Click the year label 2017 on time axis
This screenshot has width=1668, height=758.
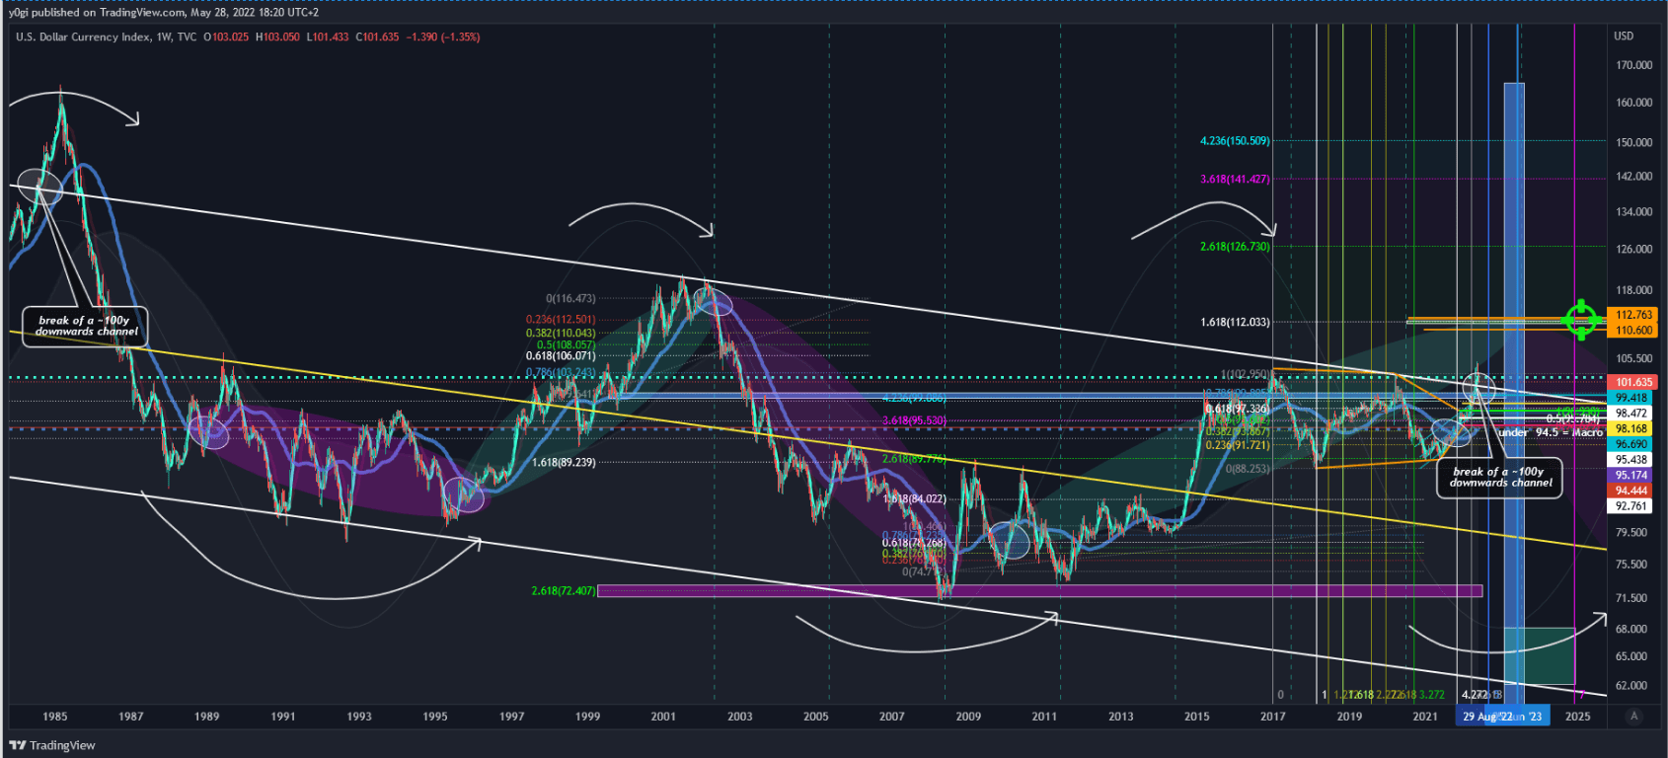[1273, 717]
